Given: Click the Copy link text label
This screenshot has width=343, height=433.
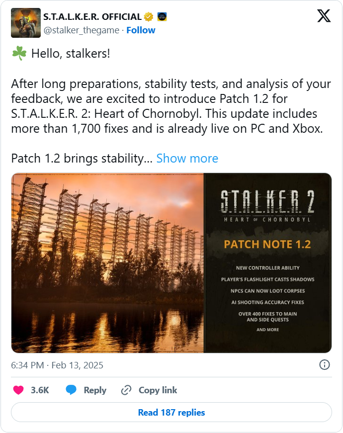Looking at the screenshot, I should [158, 390].
